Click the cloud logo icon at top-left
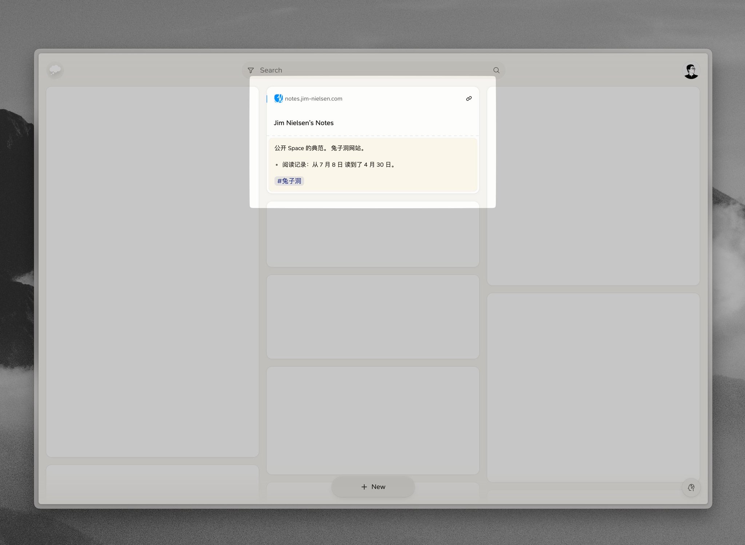This screenshot has width=745, height=545. [x=55, y=70]
